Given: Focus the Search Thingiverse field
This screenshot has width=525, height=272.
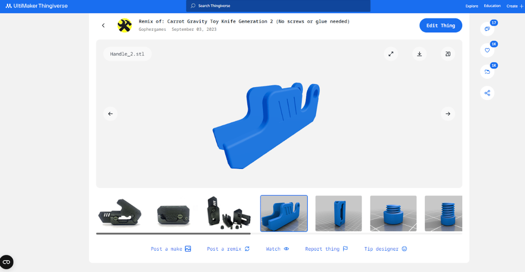Looking at the screenshot, I should [278, 6].
